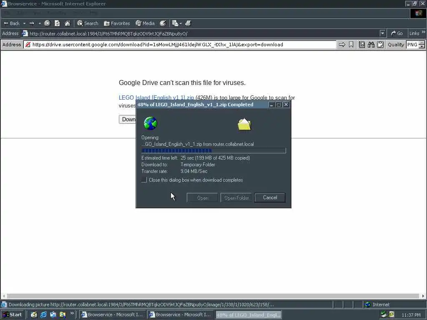Click the globe icon in download dialog
Image resolution: width=427 pixels, height=320 pixels.
(150, 123)
